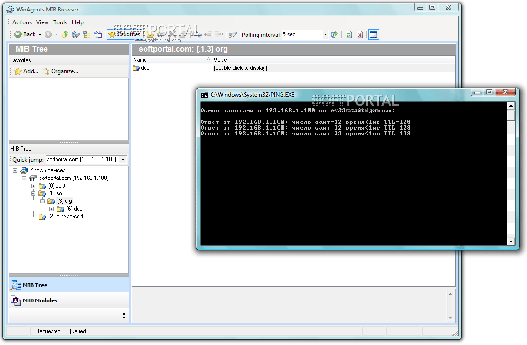This screenshot has height=345, width=527.
Task: Click the console window title icon
Action: 204,95
